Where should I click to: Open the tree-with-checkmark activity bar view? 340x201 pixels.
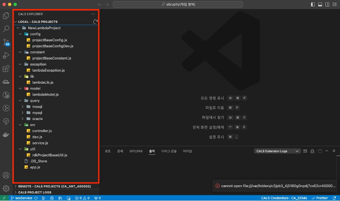point(6,121)
